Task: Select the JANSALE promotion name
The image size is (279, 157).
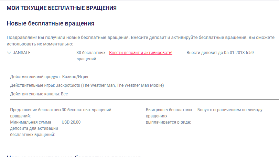Action: (22, 53)
